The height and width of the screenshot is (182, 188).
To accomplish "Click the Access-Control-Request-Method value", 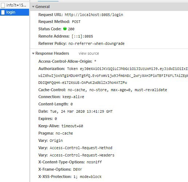I will click(81, 148).
